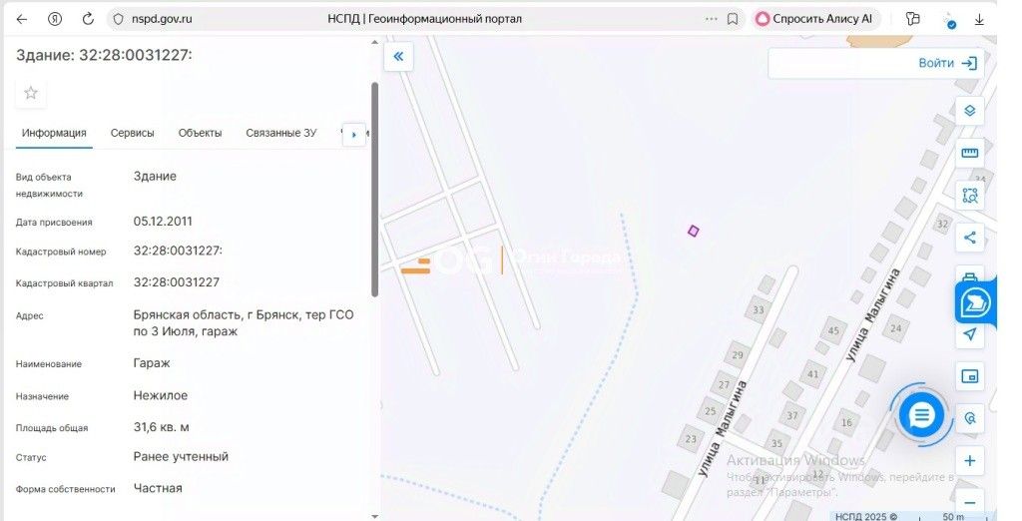Click the scrollbar up arrow in the info panel

(375, 43)
